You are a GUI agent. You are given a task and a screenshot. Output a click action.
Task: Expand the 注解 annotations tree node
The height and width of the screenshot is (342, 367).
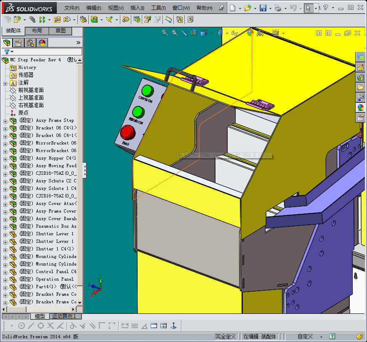point(5,83)
